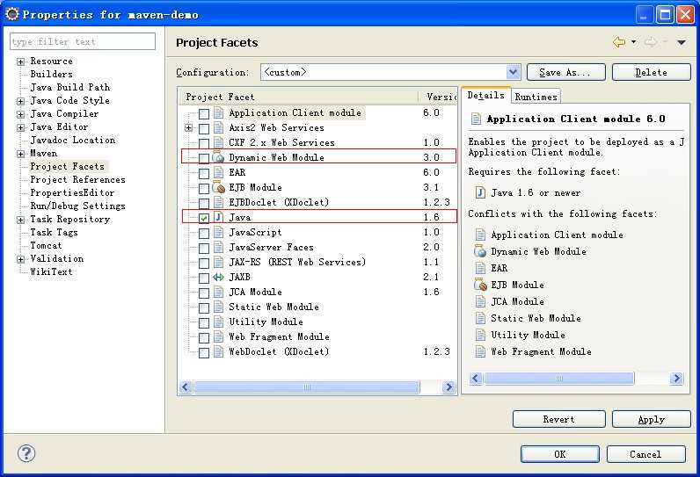Viewport: 700px width, 477px height.
Task: Open the Configuration combo box dropdown
Action: point(513,72)
